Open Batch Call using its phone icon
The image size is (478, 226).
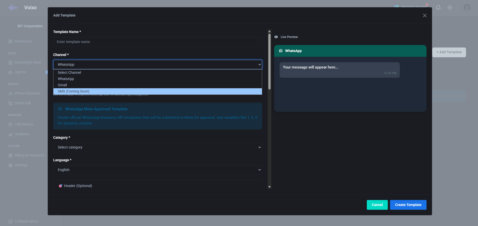[10, 103]
